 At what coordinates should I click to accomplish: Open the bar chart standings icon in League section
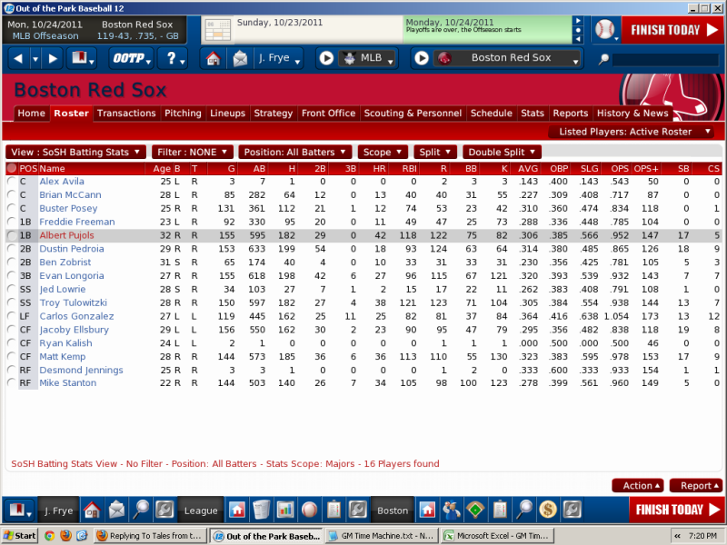click(285, 510)
